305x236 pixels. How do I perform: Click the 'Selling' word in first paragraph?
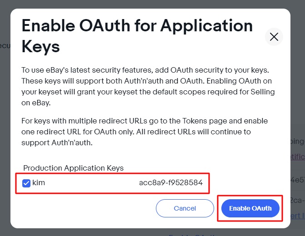pyautogui.click(x=263, y=92)
